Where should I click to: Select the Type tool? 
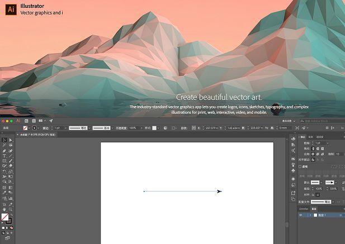(4, 156)
